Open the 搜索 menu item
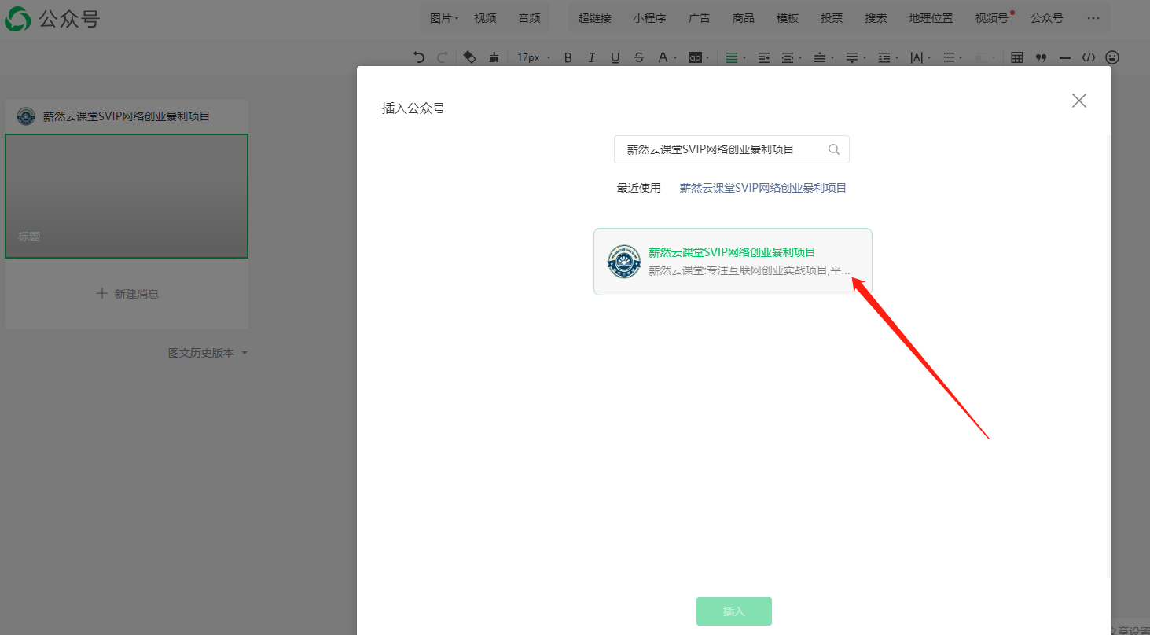This screenshot has height=635, width=1150. click(876, 18)
